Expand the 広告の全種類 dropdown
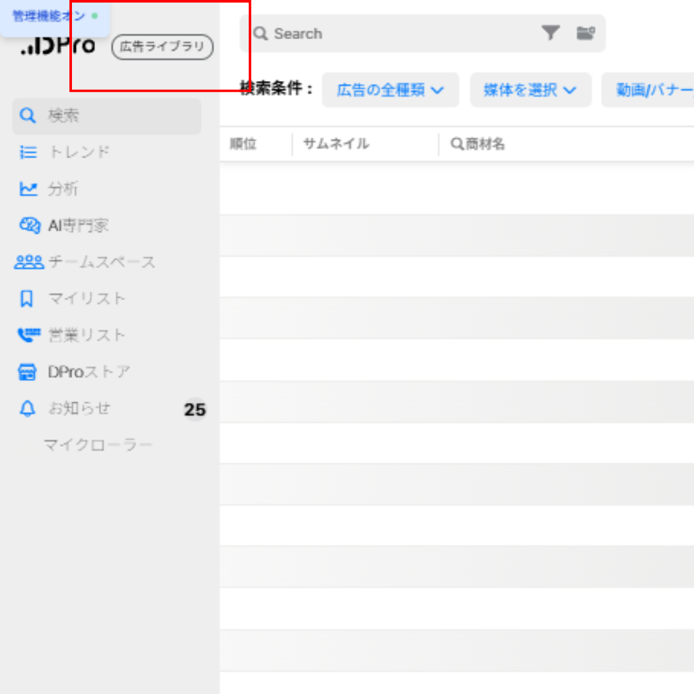Image resolution: width=694 pixels, height=694 pixels. click(390, 90)
